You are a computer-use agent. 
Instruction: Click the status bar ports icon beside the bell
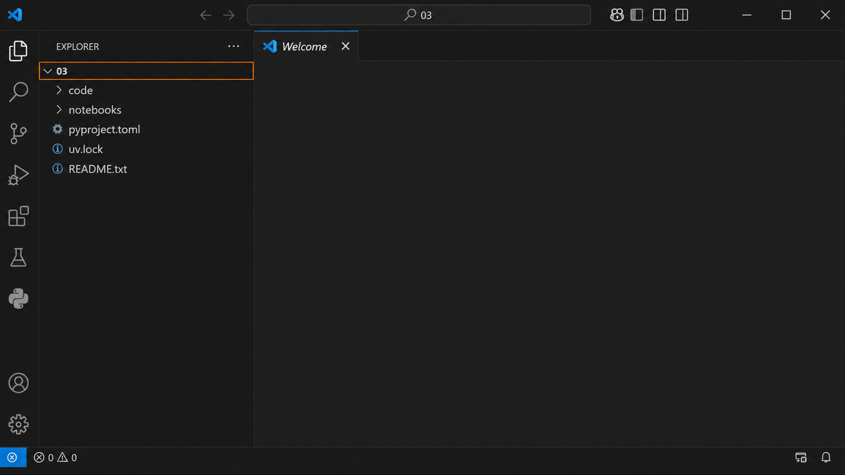(801, 458)
